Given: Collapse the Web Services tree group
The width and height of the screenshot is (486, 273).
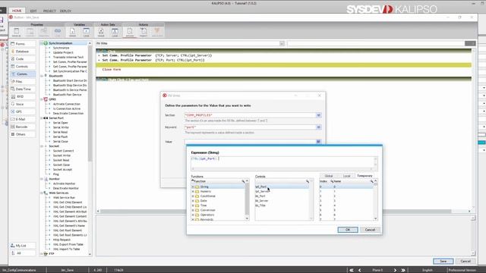Looking at the screenshot, I should click(x=42, y=193).
